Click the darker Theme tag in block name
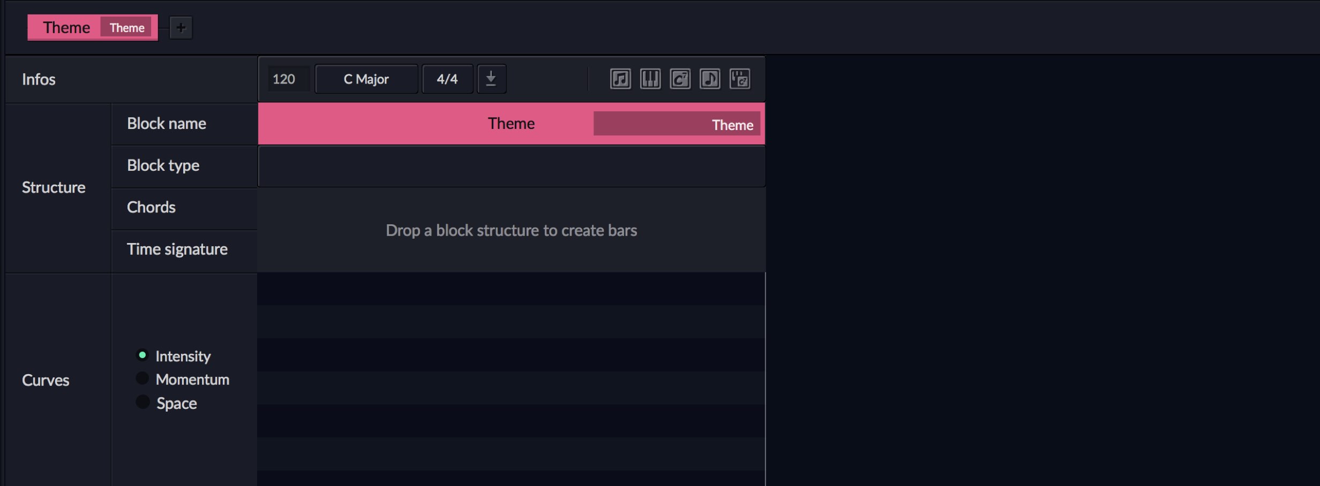This screenshot has width=1320, height=486. 677,124
